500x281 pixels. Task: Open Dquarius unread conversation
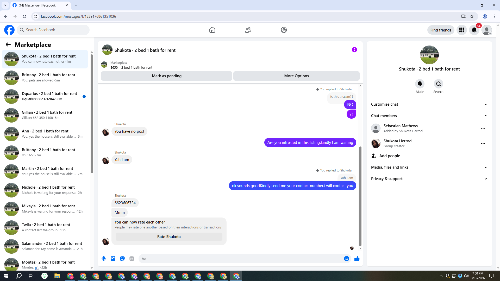[45, 97]
